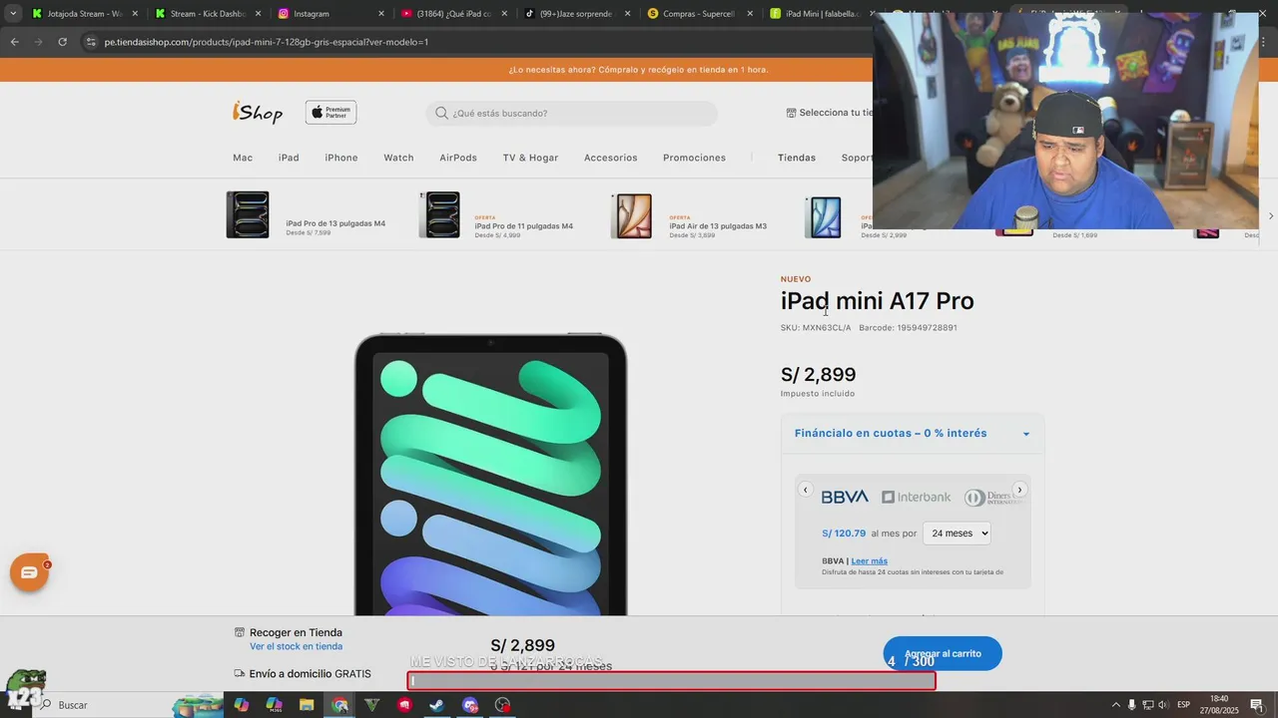Open the Mac menu in site navigation
The image size is (1278, 718).
[243, 158]
